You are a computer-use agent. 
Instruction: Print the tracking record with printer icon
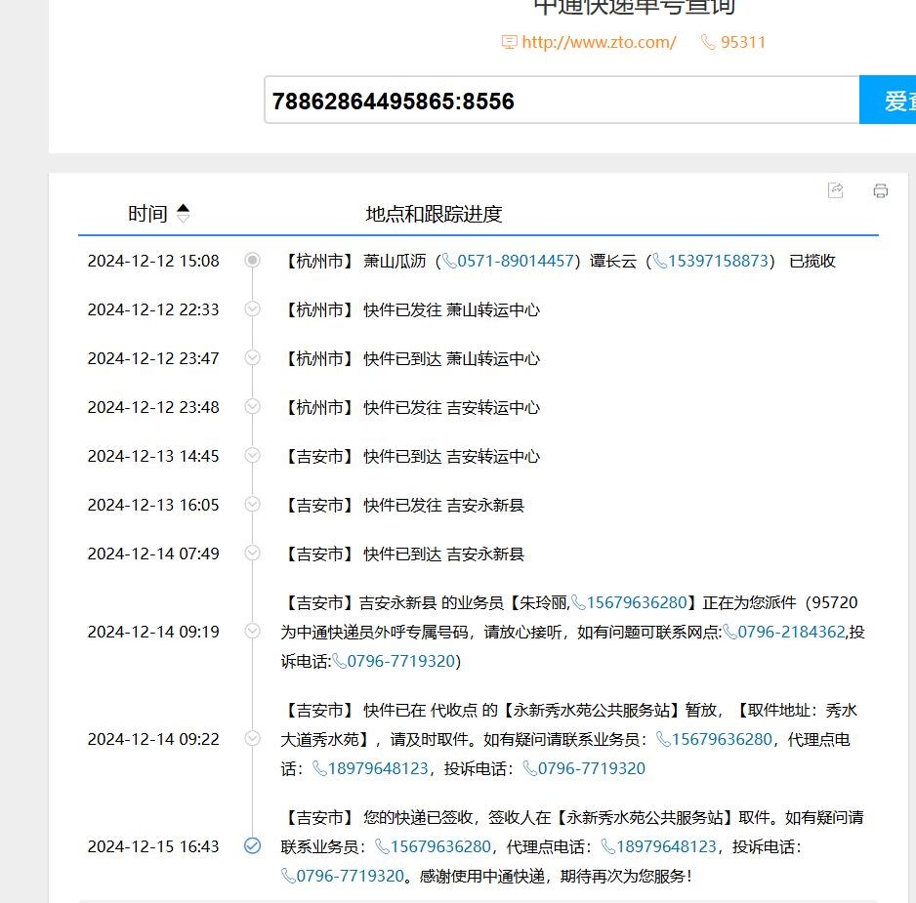pos(881,190)
